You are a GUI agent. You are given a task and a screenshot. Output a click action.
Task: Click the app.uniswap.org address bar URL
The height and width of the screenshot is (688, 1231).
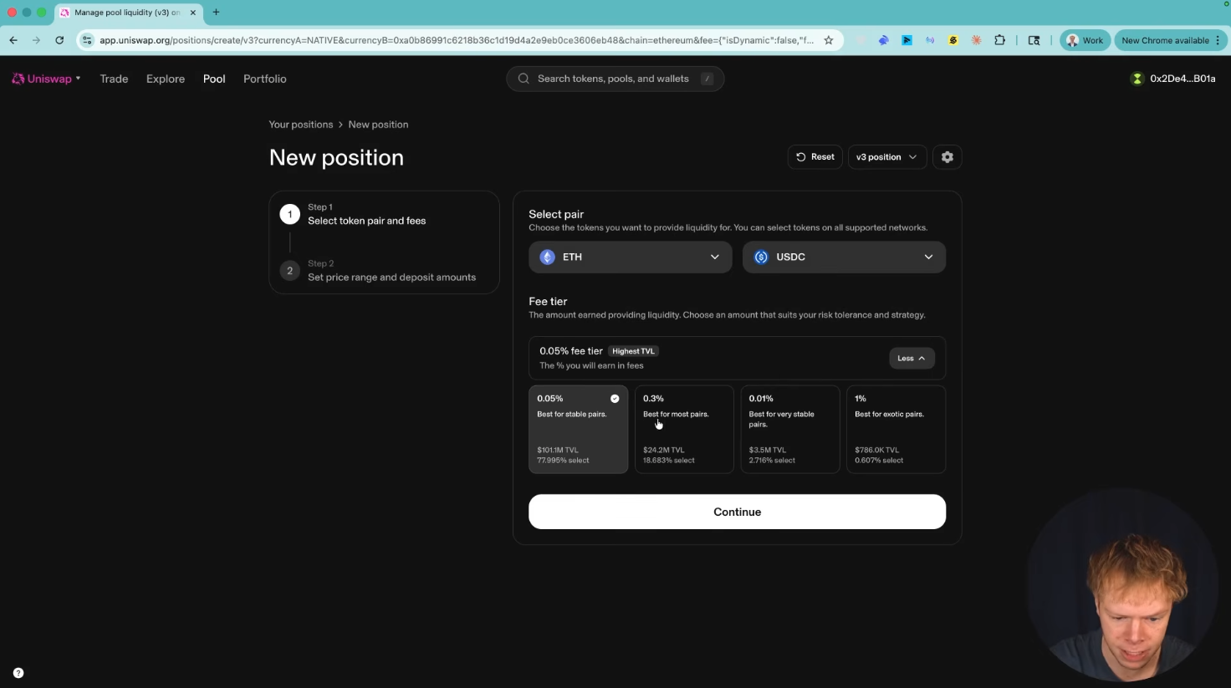pyautogui.click(x=457, y=40)
